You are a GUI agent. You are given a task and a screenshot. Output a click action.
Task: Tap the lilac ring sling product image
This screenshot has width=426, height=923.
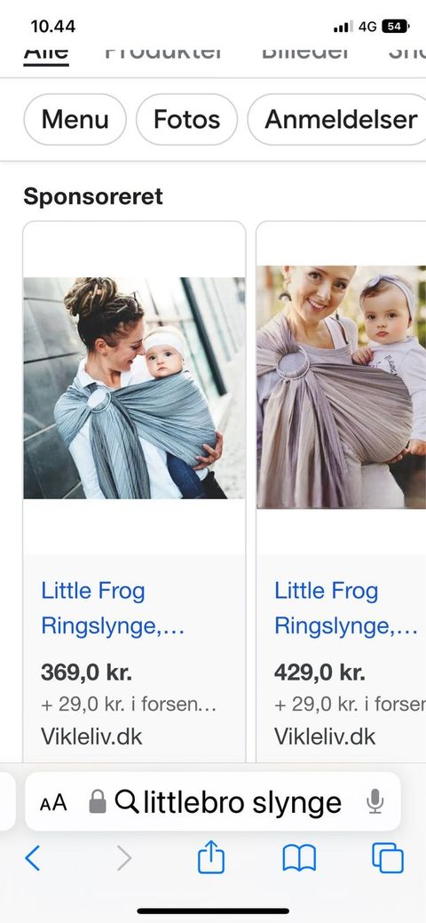click(342, 386)
